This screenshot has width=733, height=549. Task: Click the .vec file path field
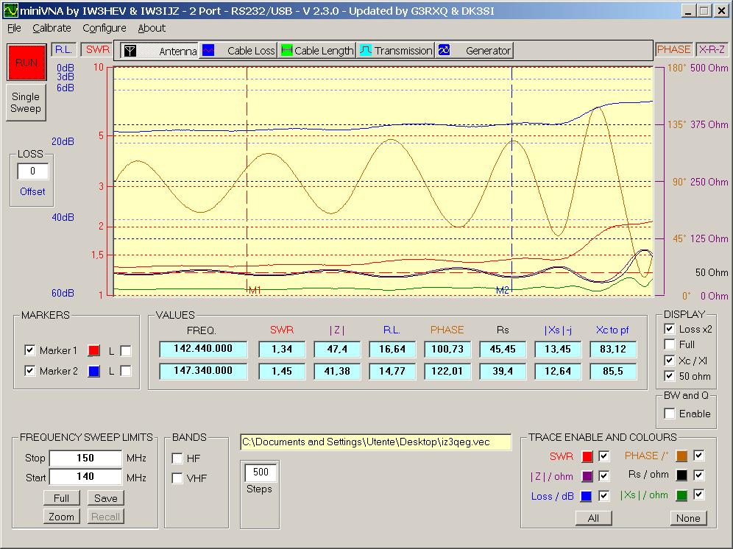[375, 442]
